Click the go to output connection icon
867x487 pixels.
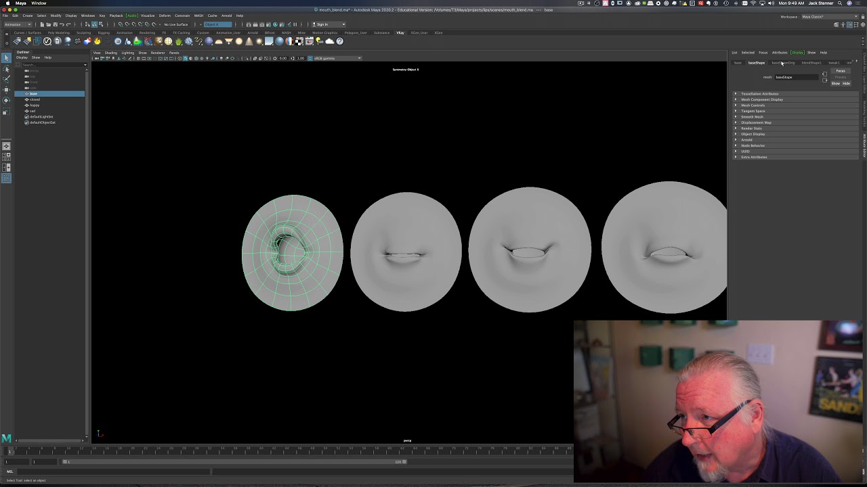824,80
